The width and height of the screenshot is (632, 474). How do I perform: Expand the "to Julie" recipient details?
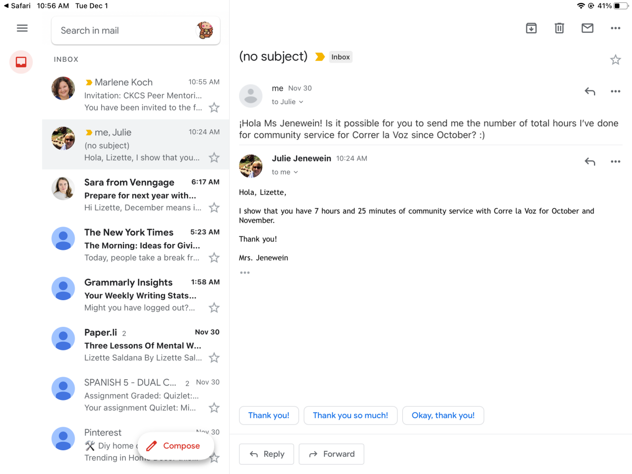pyautogui.click(x=287, y=102)
